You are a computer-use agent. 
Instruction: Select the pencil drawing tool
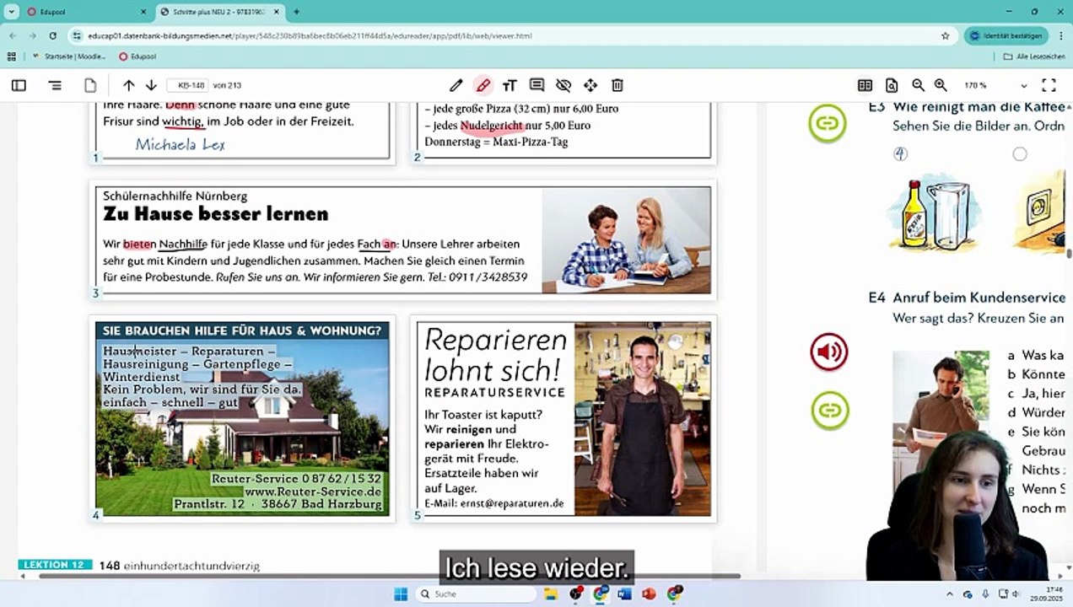[456, 85]
